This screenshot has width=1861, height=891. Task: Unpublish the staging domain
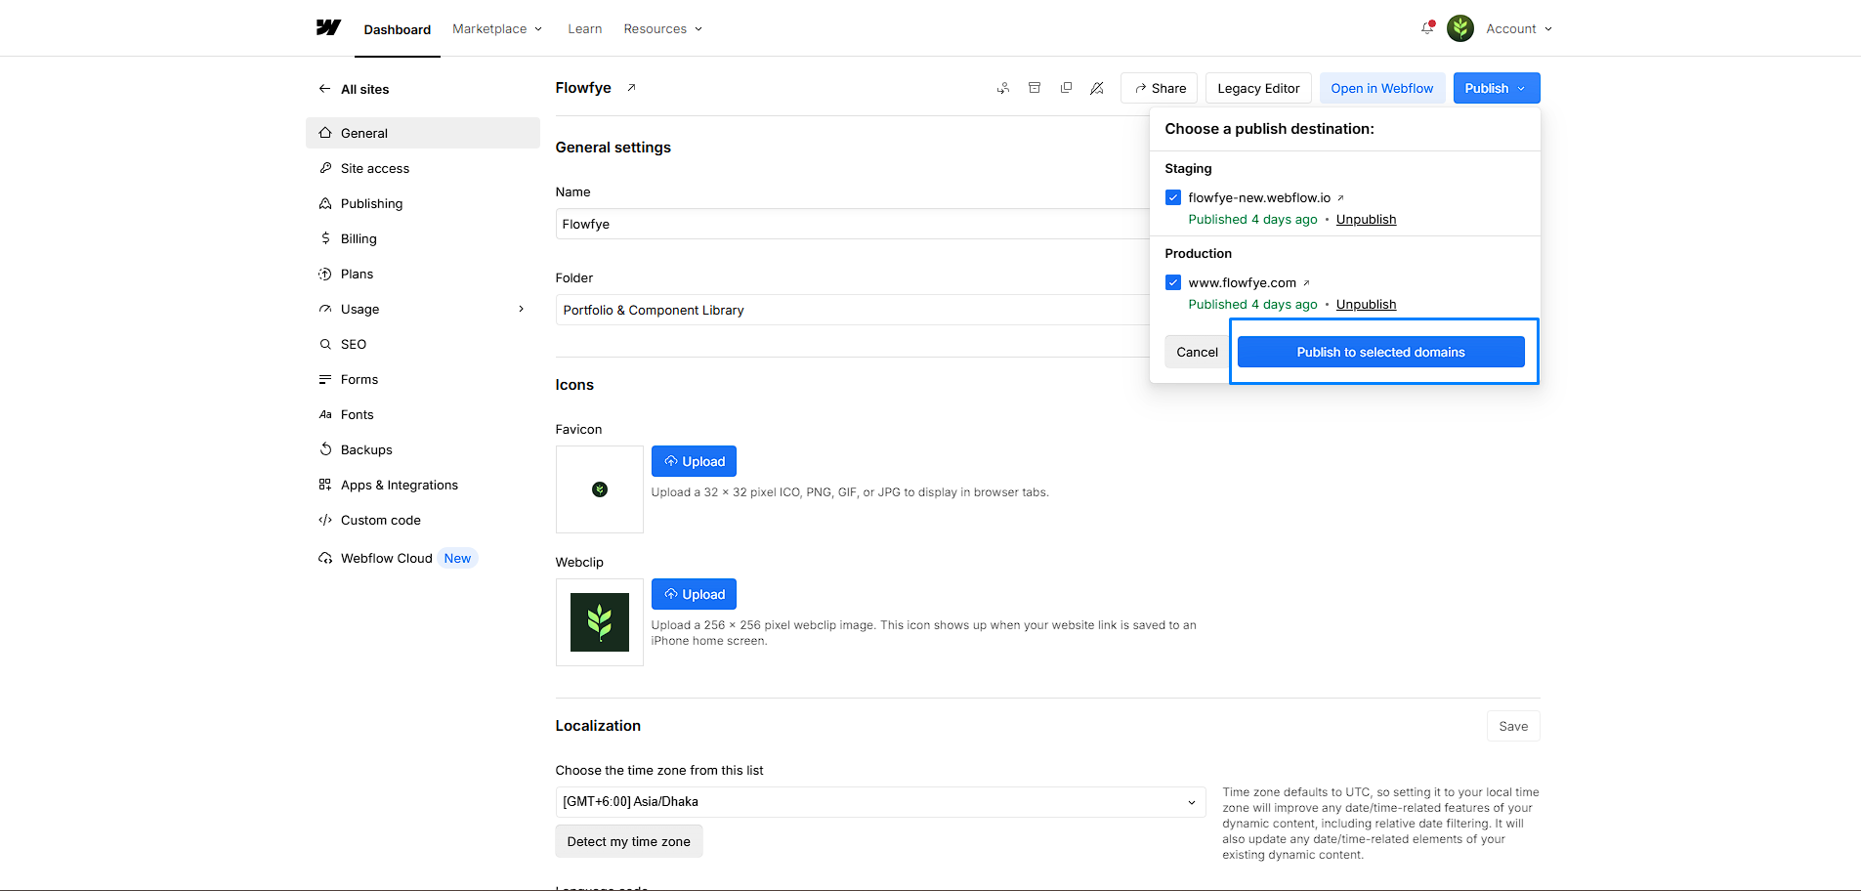(1366, 219)
